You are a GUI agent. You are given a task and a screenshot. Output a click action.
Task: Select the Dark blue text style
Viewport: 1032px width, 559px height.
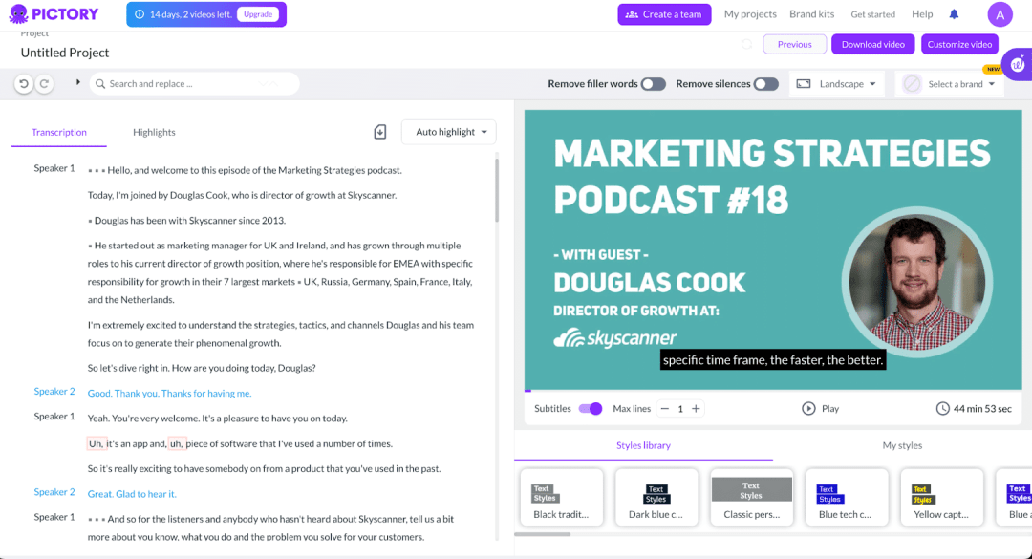tap(656, 497)
